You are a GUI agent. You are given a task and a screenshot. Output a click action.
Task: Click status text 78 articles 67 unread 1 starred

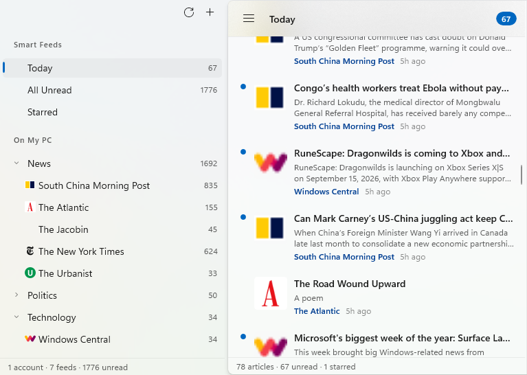(x=295, y=367)
